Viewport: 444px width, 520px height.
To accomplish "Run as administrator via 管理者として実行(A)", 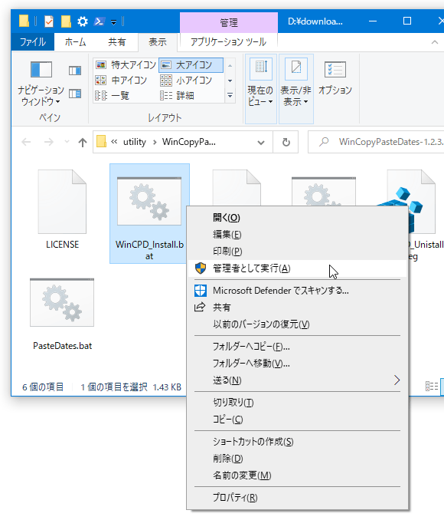I will tap(297, 268).
